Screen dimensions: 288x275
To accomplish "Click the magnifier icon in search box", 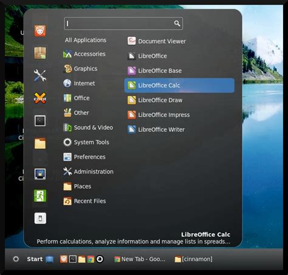I will 177,24.
